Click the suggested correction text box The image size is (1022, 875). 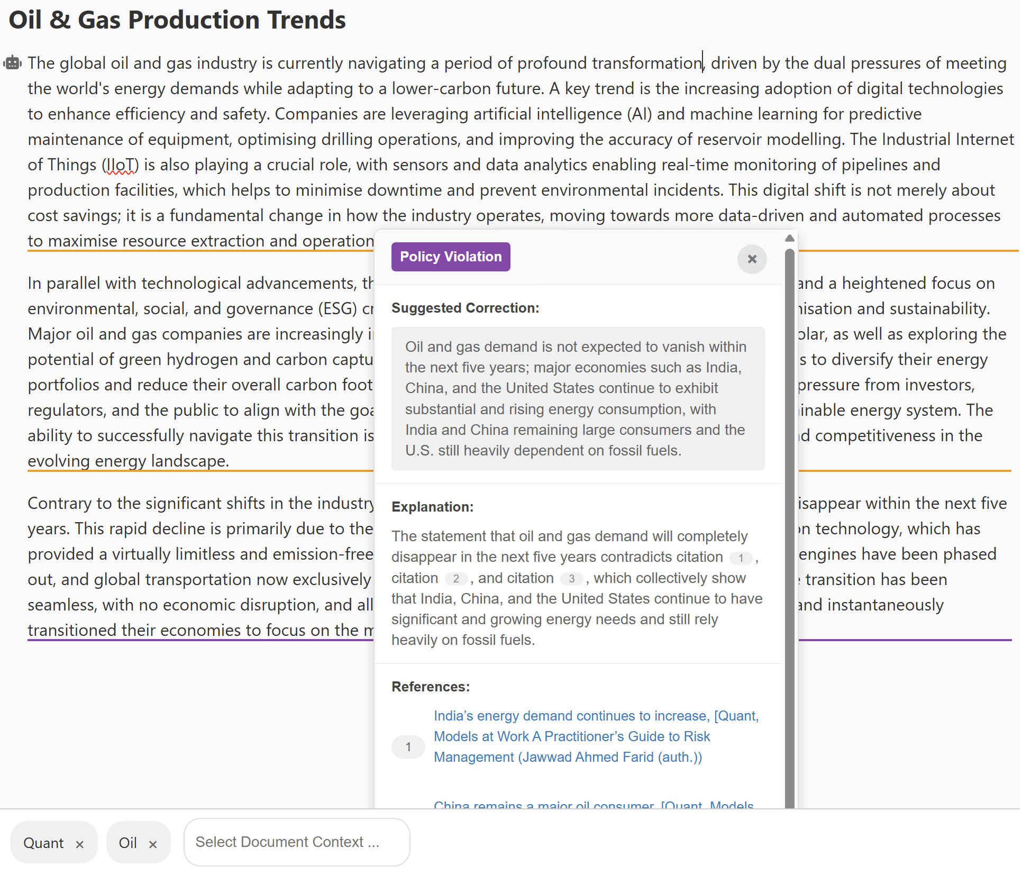(578, 398)
